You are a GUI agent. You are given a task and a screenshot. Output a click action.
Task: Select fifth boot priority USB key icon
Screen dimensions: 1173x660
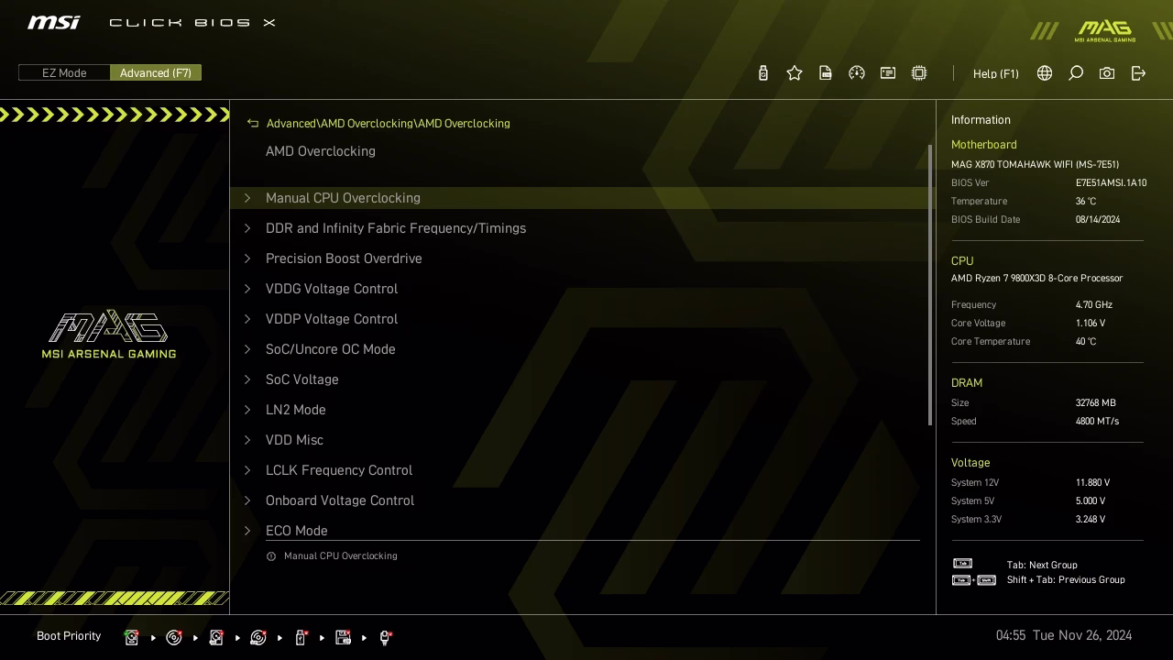(301, 637)
